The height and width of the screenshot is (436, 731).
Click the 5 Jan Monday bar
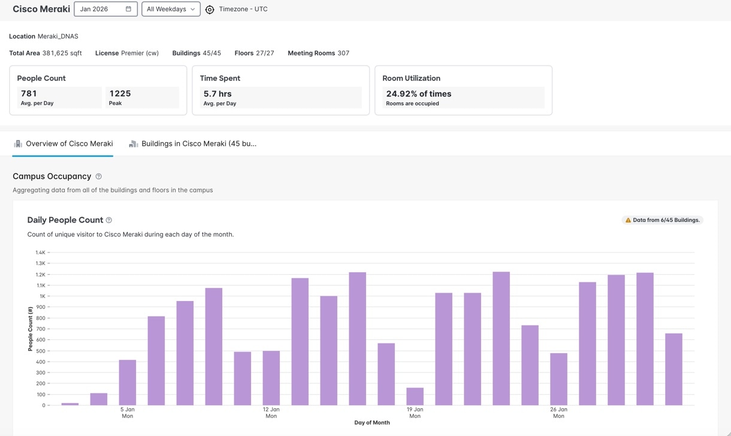(x=128, y=383)
